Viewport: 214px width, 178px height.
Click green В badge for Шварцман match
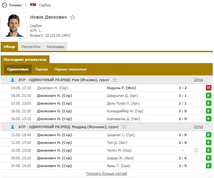209,95
